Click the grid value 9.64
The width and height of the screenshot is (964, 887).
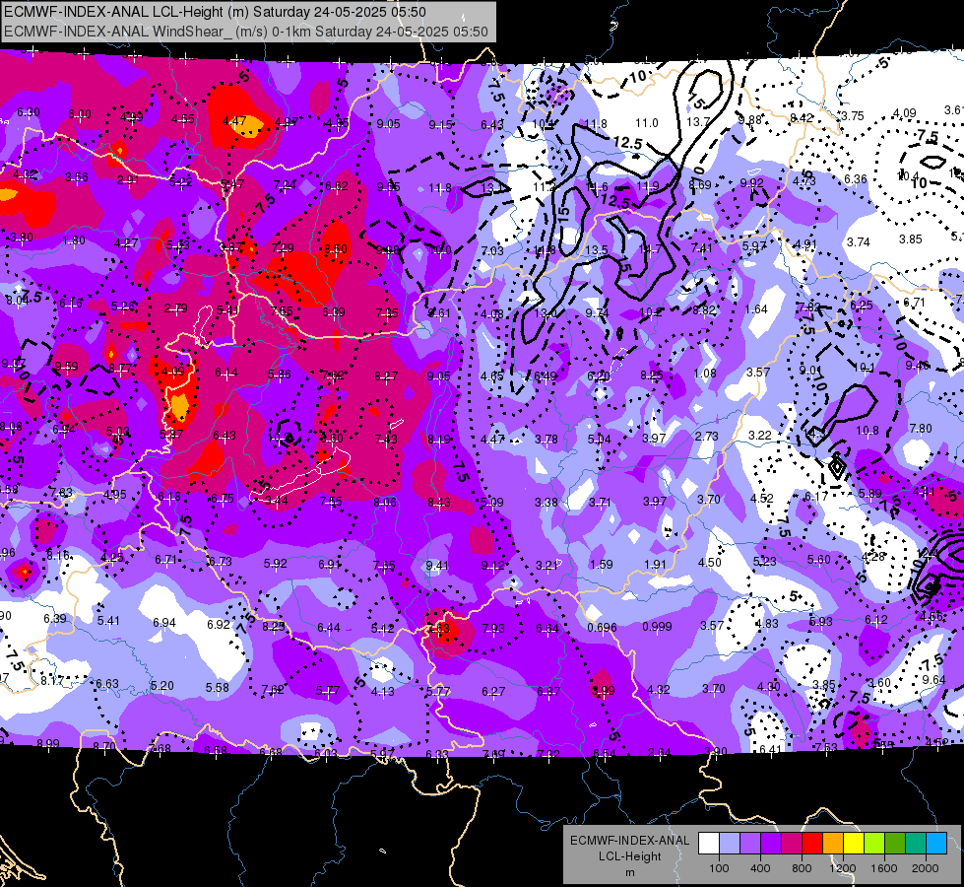pyautogui.click(x=933, y=680)
